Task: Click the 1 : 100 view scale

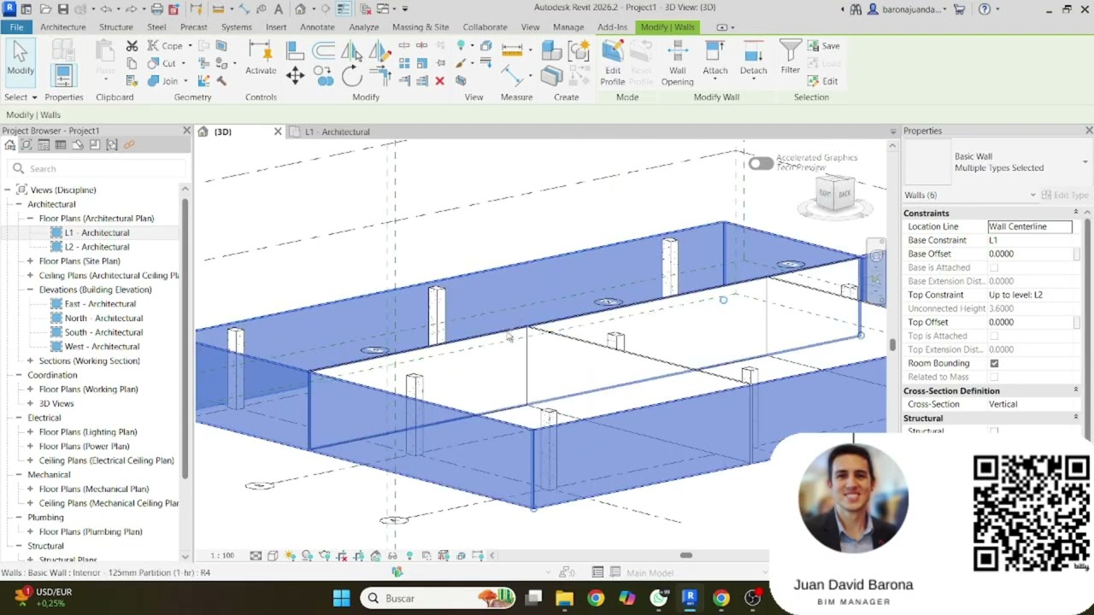Action: tap(222, 556)
